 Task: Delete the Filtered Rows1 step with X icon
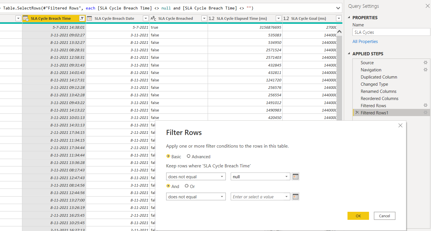coord(357,112)
